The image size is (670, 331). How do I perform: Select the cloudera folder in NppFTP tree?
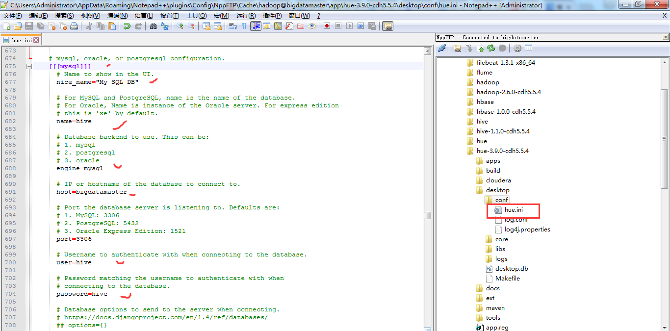pyautogui.click(x=498, y=180)
